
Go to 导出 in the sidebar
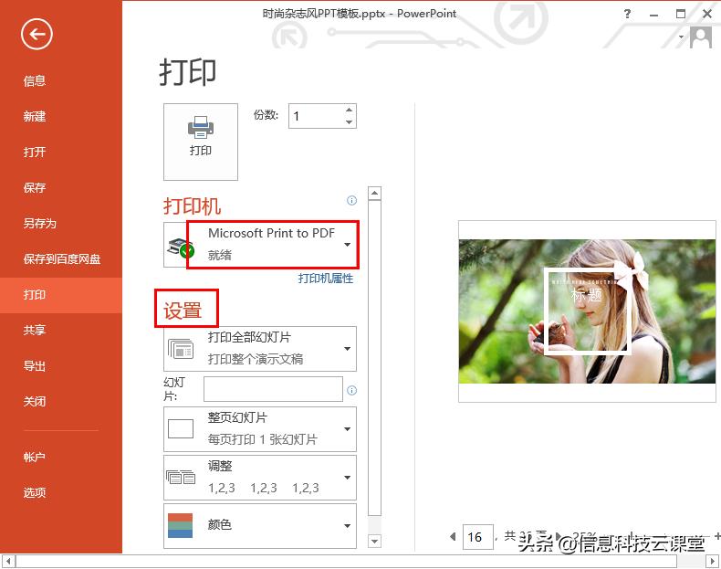[x=35, y=366]
